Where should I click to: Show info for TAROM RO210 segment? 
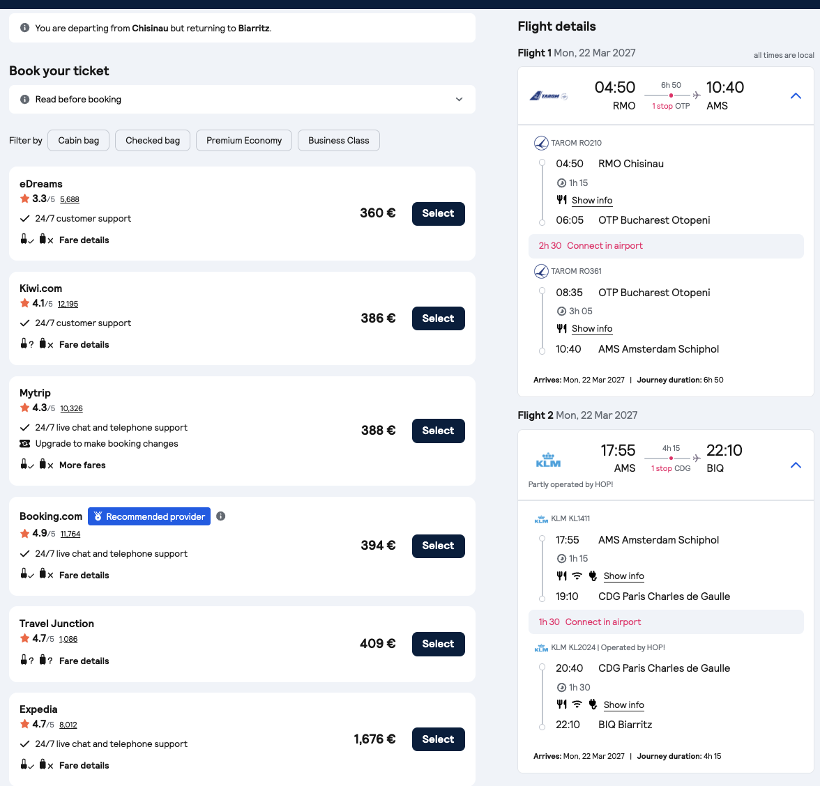(x=592, y=201)
